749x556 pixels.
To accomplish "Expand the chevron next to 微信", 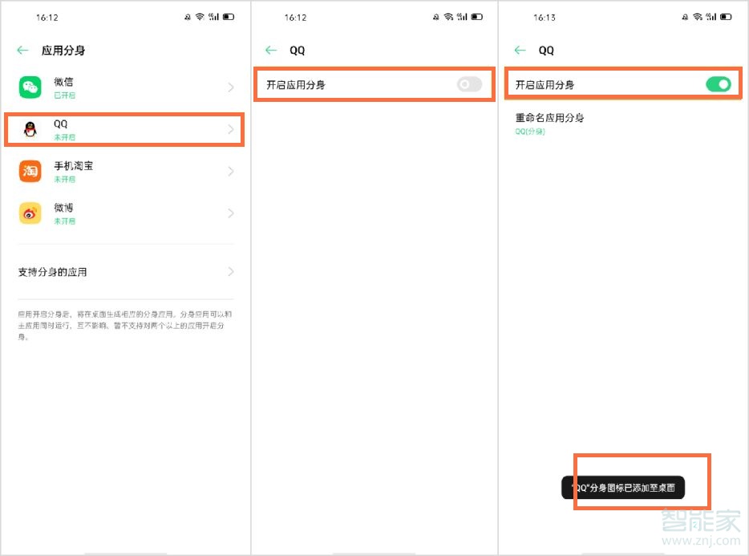I will 231,87.
